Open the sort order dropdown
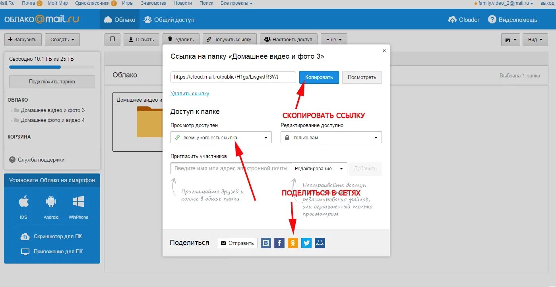The height and width of the screenshot is (287, 556). pyautogui.click(x=511, y=40)
